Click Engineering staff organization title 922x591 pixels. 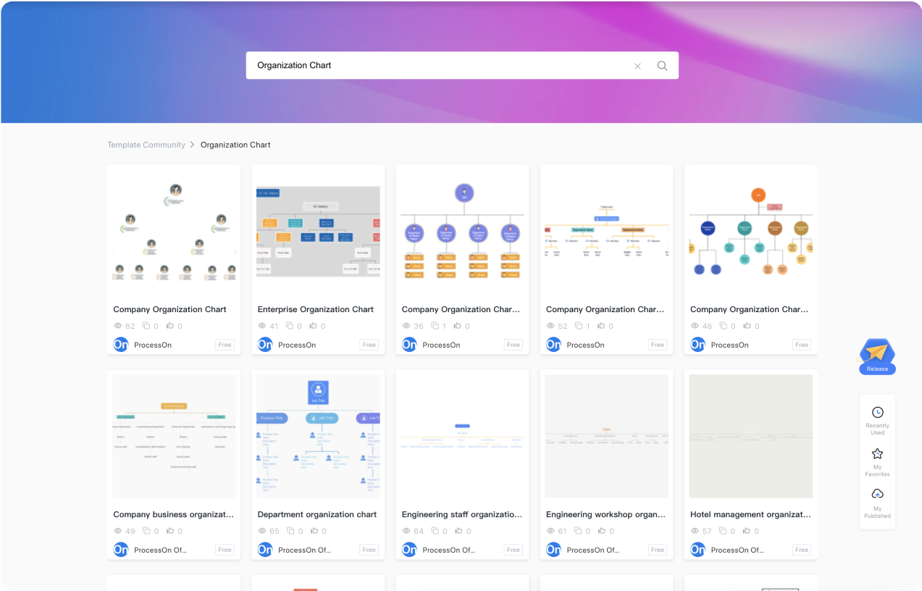pos(461,514)
